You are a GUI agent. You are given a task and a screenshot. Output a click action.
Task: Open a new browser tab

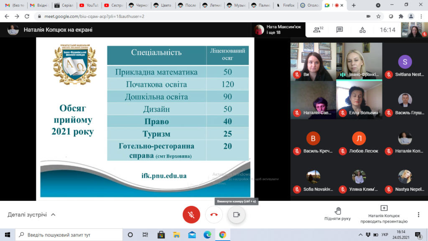pyautogui.click(x=354, y=5)
